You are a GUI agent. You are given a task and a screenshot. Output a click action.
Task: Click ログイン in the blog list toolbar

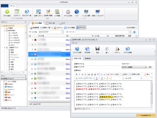(58, 28)
